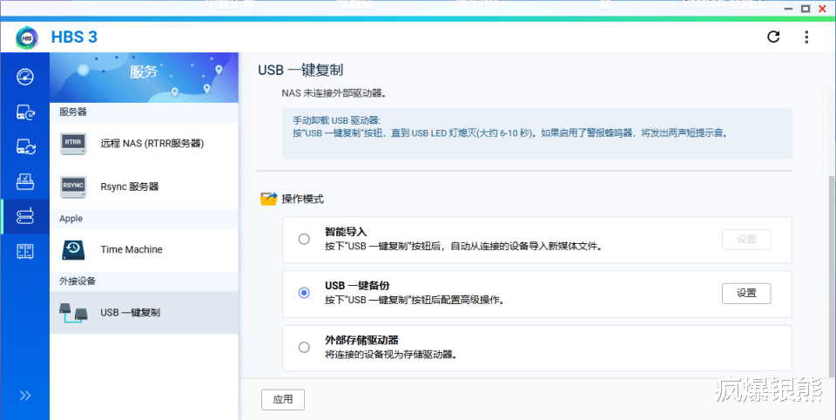Click the USB one-touch copy drives icon
The width and height of the screenshot is (836, 420).
(x=73, y=313)
